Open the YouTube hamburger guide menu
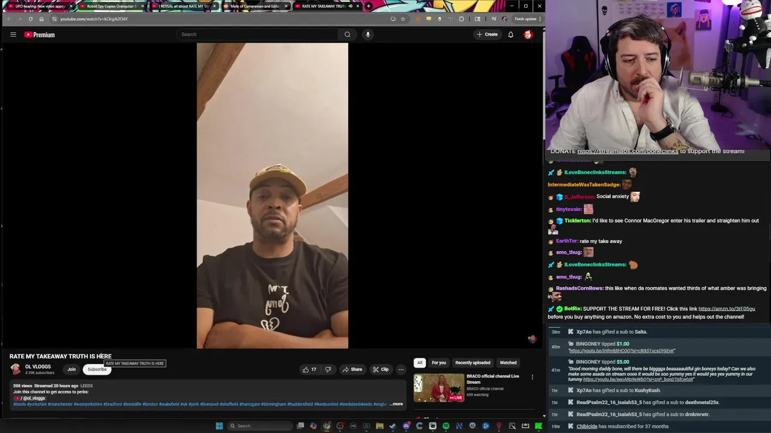 pos(13,34)
